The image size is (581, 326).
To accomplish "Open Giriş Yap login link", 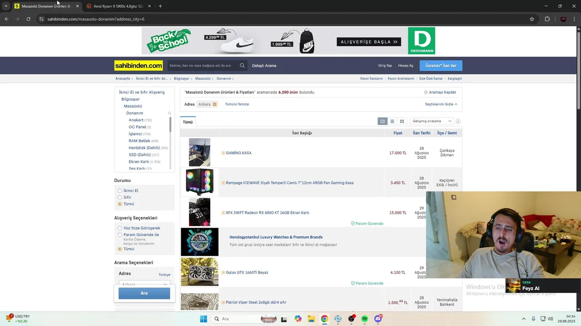I will (x=385, y=66).
